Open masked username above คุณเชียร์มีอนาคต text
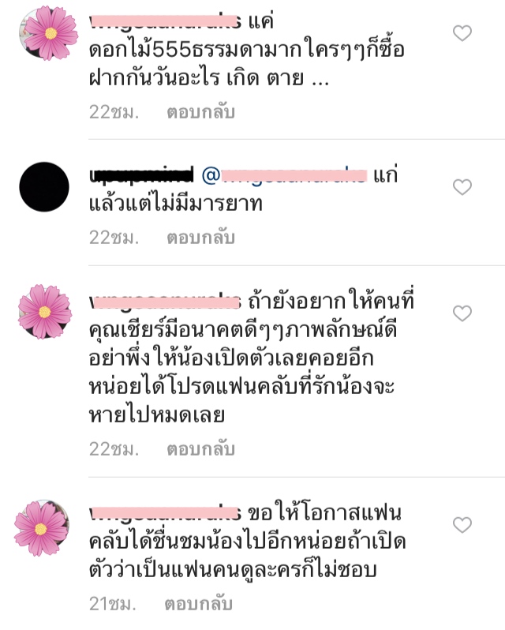 (165, 302)
